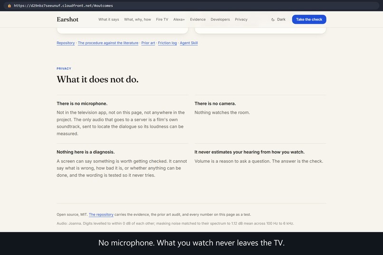
Task: Click the browser URL address field
Action: coord(191,6)
